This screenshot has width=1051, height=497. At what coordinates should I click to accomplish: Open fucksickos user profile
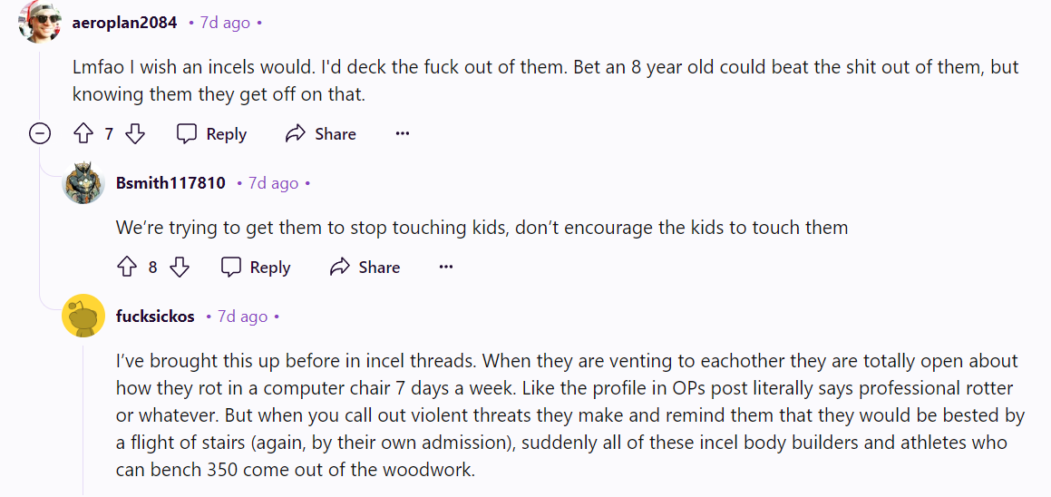[155, 317]
